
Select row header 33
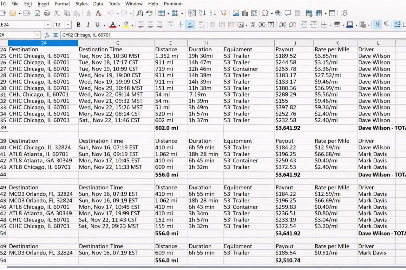point(3,107)
